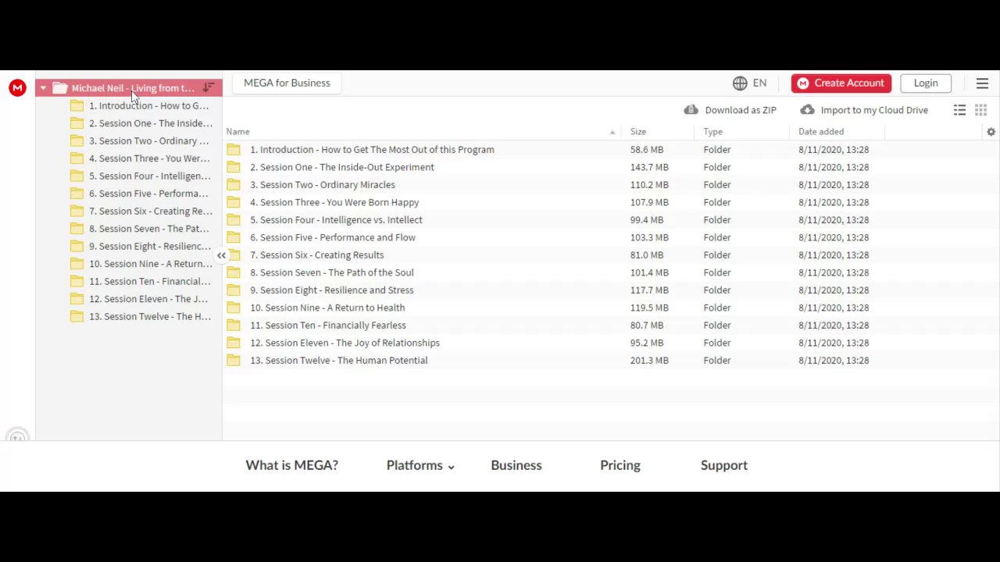Select tree folder 3. Session Two

click(x=140, y=140)
